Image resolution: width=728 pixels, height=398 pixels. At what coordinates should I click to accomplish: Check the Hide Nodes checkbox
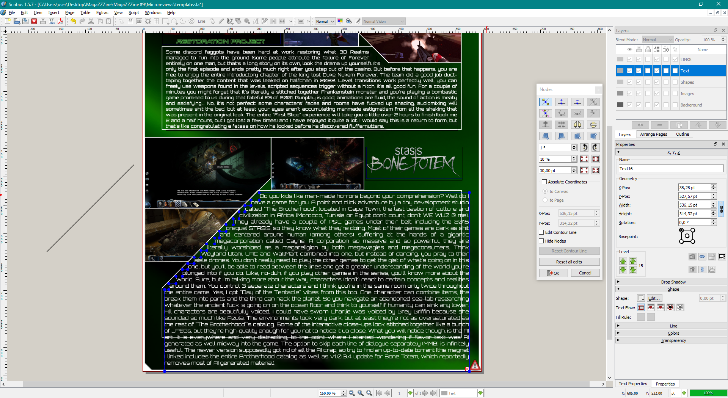point(541,241)
